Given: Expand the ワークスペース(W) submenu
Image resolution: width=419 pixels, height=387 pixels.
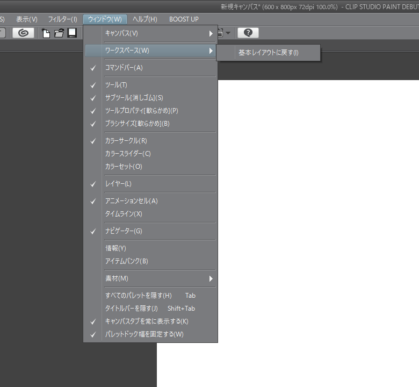Looking at the screenshot, I should 150,51.
